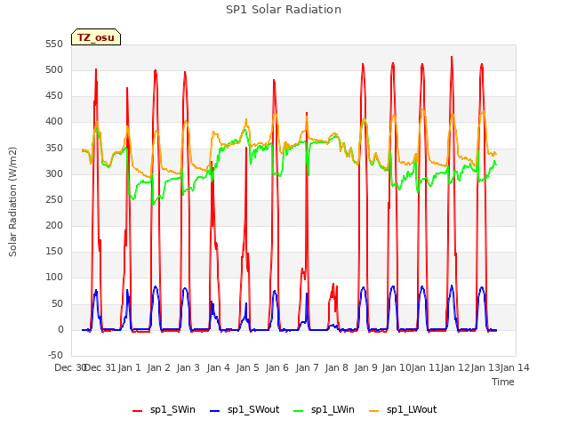Click the SP1 Solar Radiation chart title
569x427 pixels.
(284, 10)
